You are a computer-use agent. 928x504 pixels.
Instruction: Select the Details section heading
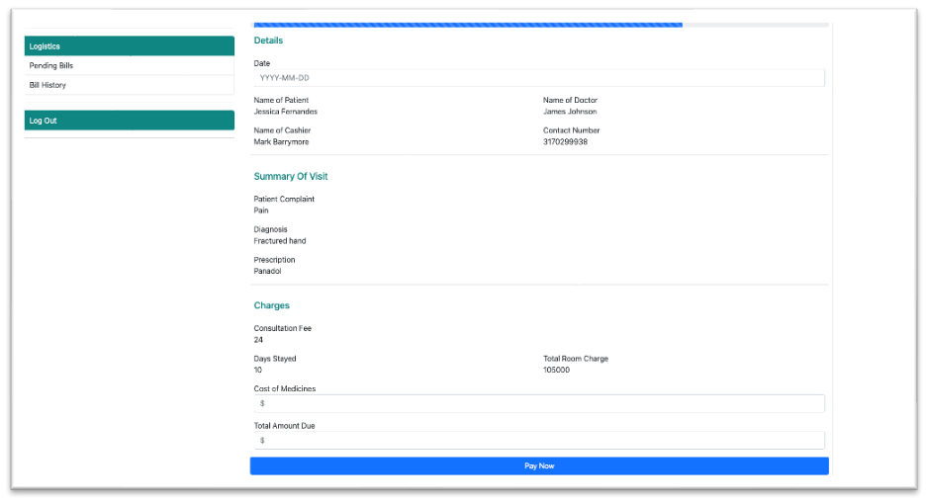268,41
